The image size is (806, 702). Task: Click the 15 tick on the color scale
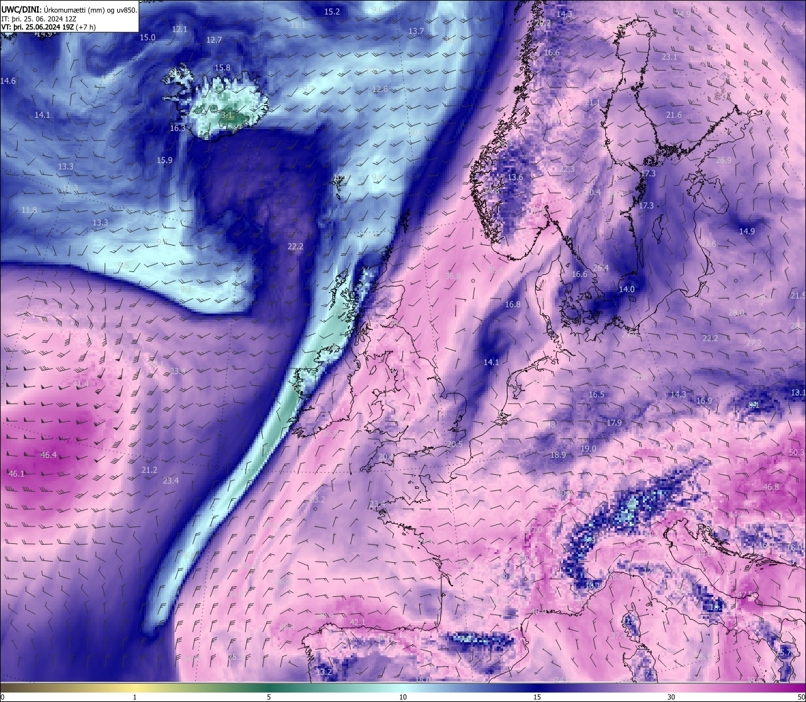click(x=537, y=697)
